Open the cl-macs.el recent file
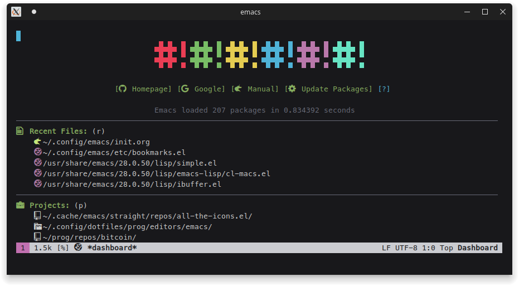The height and width of the screenshot is (286, 519). tap(156, 173)
